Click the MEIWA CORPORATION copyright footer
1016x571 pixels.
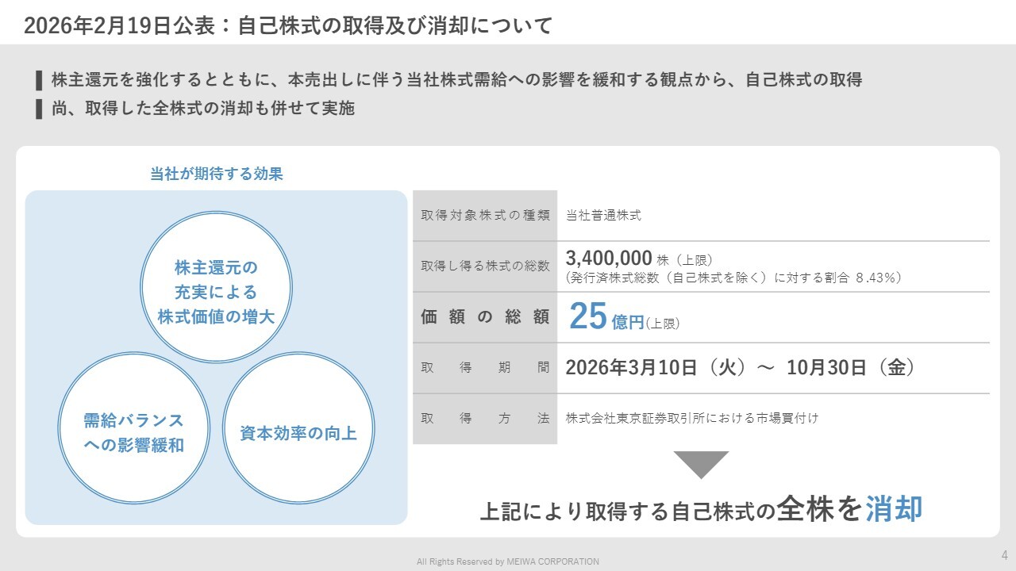508,561
